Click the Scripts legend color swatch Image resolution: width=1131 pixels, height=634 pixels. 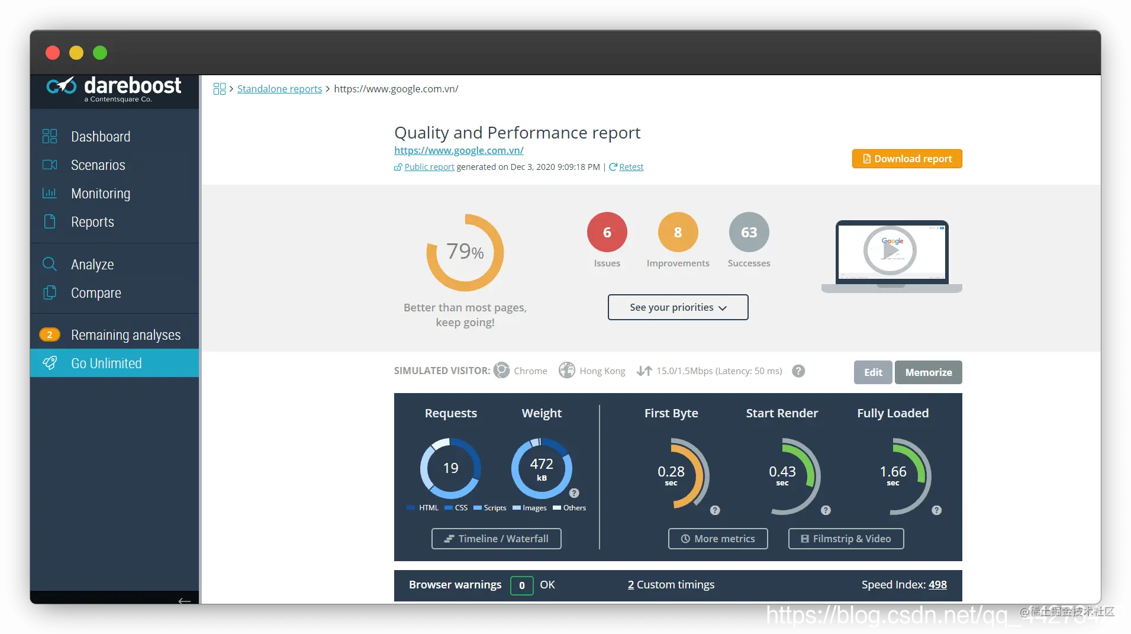[x=478, y=508]
